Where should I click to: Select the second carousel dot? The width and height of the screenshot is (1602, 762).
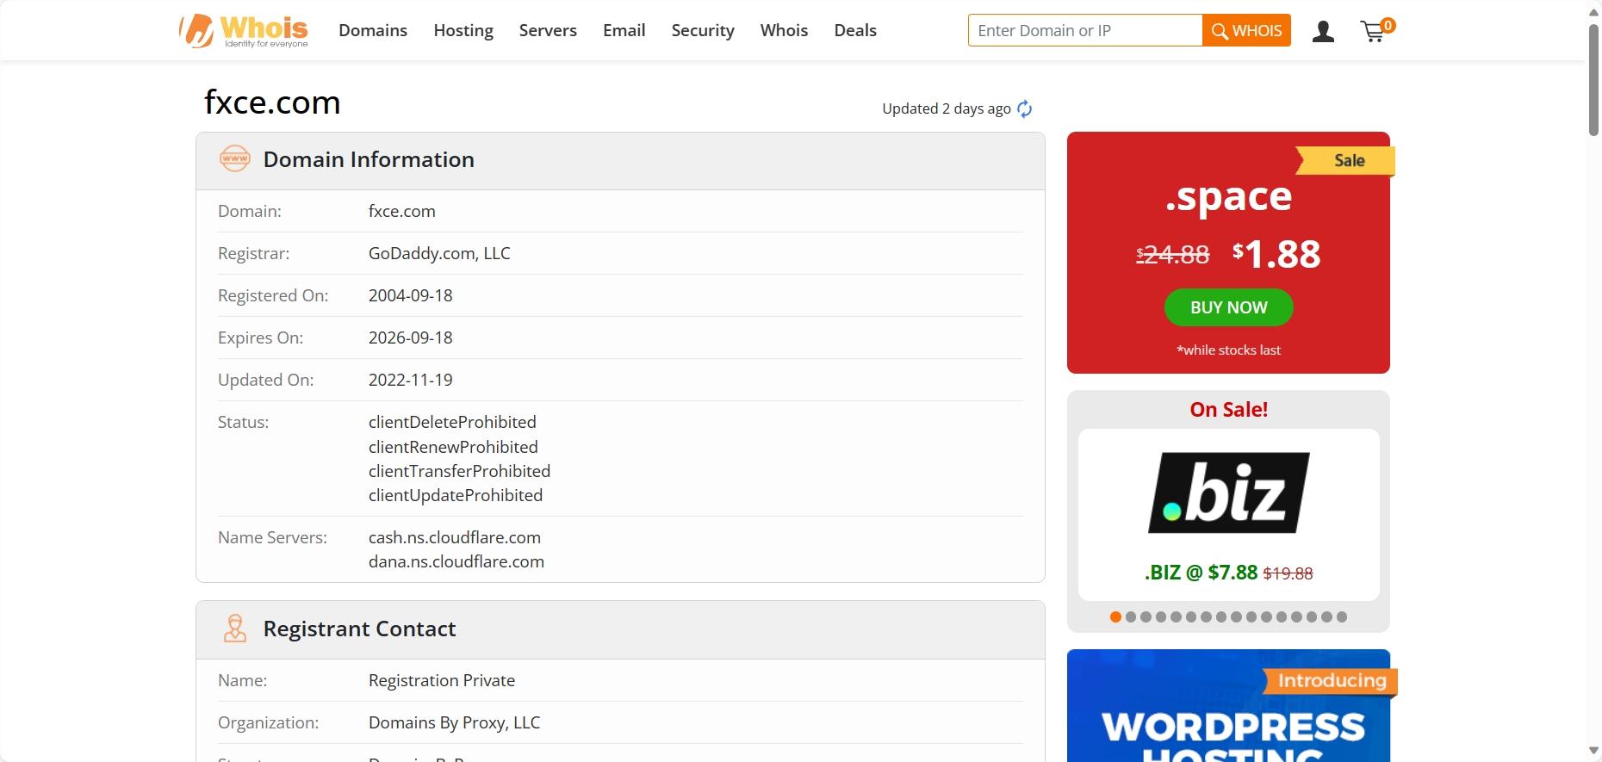pyautogui.click(x=1131, y=616)
